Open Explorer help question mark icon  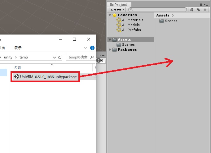pos(92,48)
